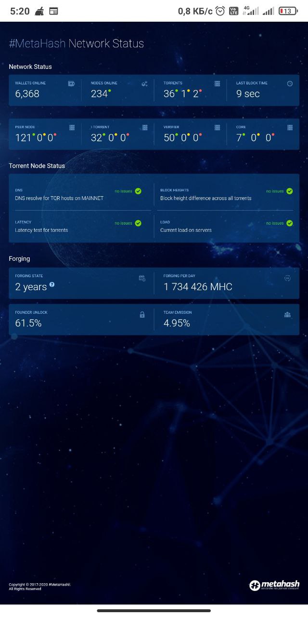Screen dimensions: 308x617
Task: Click the Load green checkmark
Action: pyautogui.click(x=289, y=223)
